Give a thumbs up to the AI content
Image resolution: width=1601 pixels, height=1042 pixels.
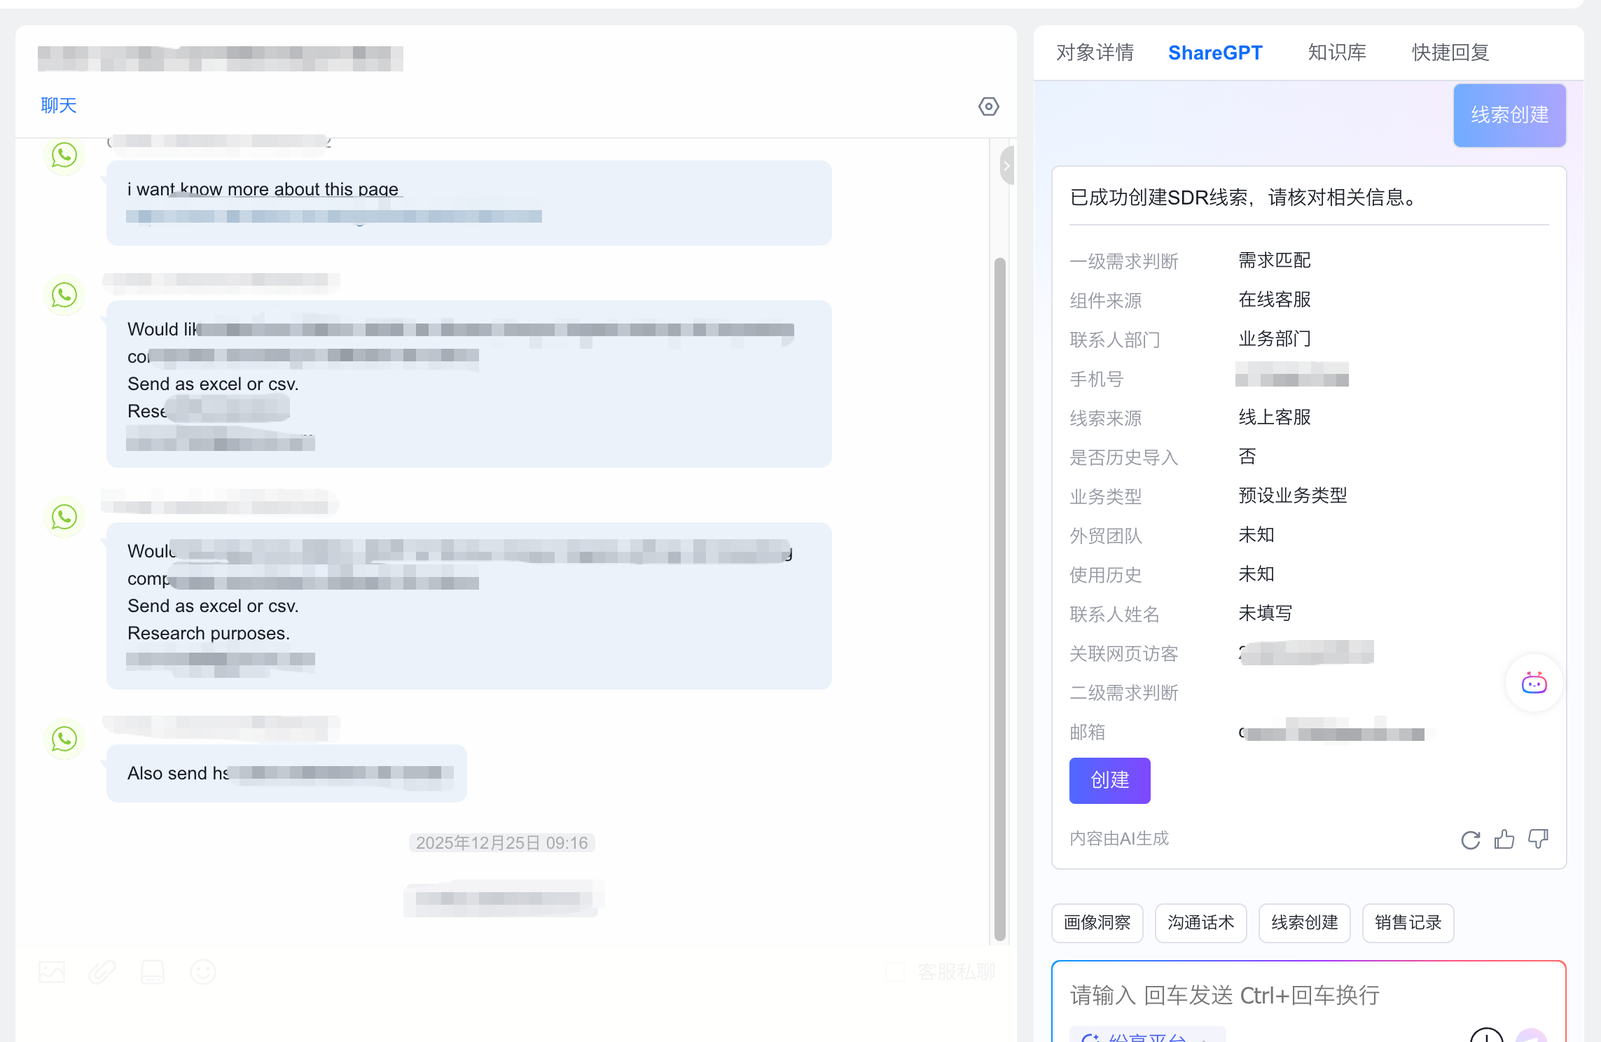coord(1504,839)
